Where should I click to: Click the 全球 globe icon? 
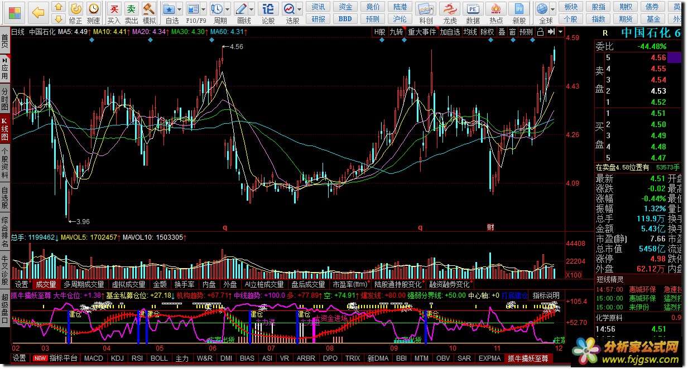[542, 9]
